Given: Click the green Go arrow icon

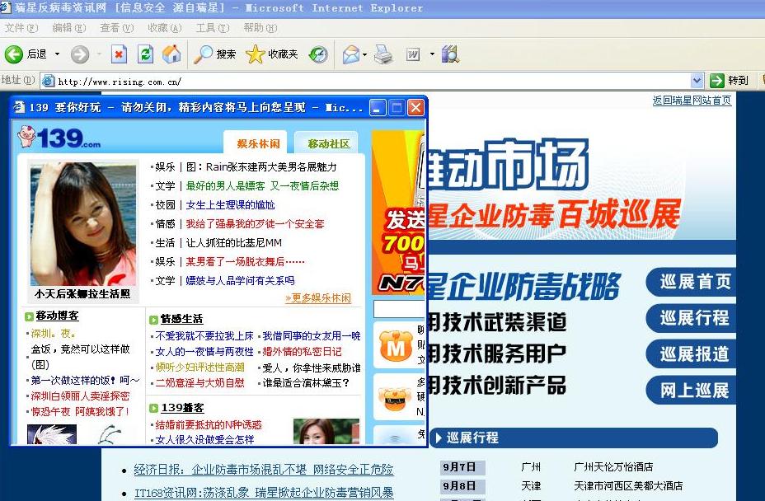Looking at the screenshot, I should (716, 81).
